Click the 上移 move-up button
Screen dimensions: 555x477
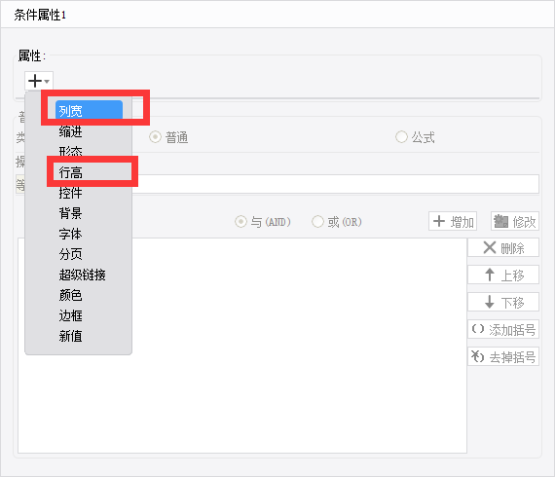[x=503, y=275]
